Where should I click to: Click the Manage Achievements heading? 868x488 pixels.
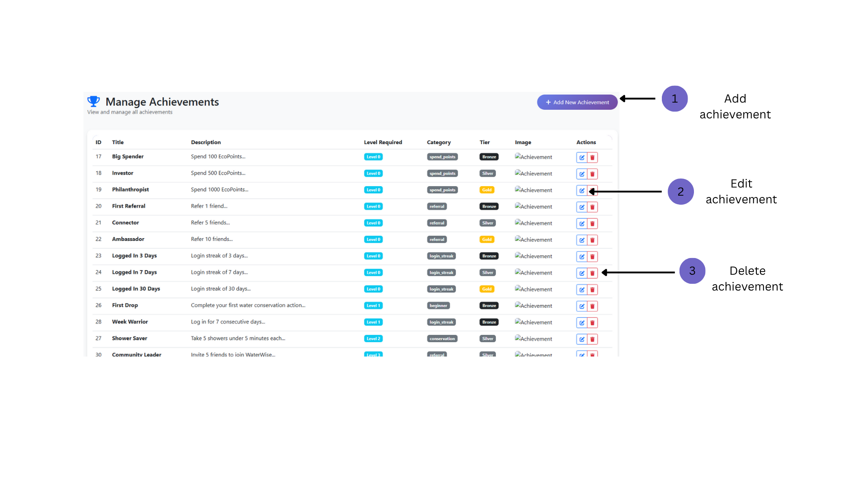pos(162,102)
